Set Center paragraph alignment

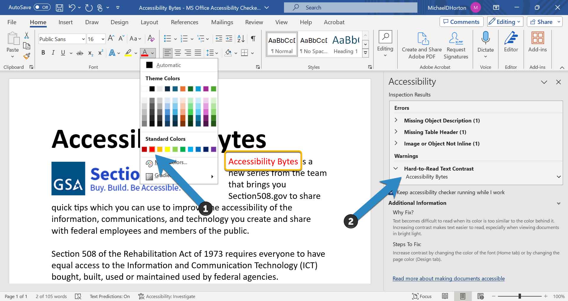[x=177, y=53]
